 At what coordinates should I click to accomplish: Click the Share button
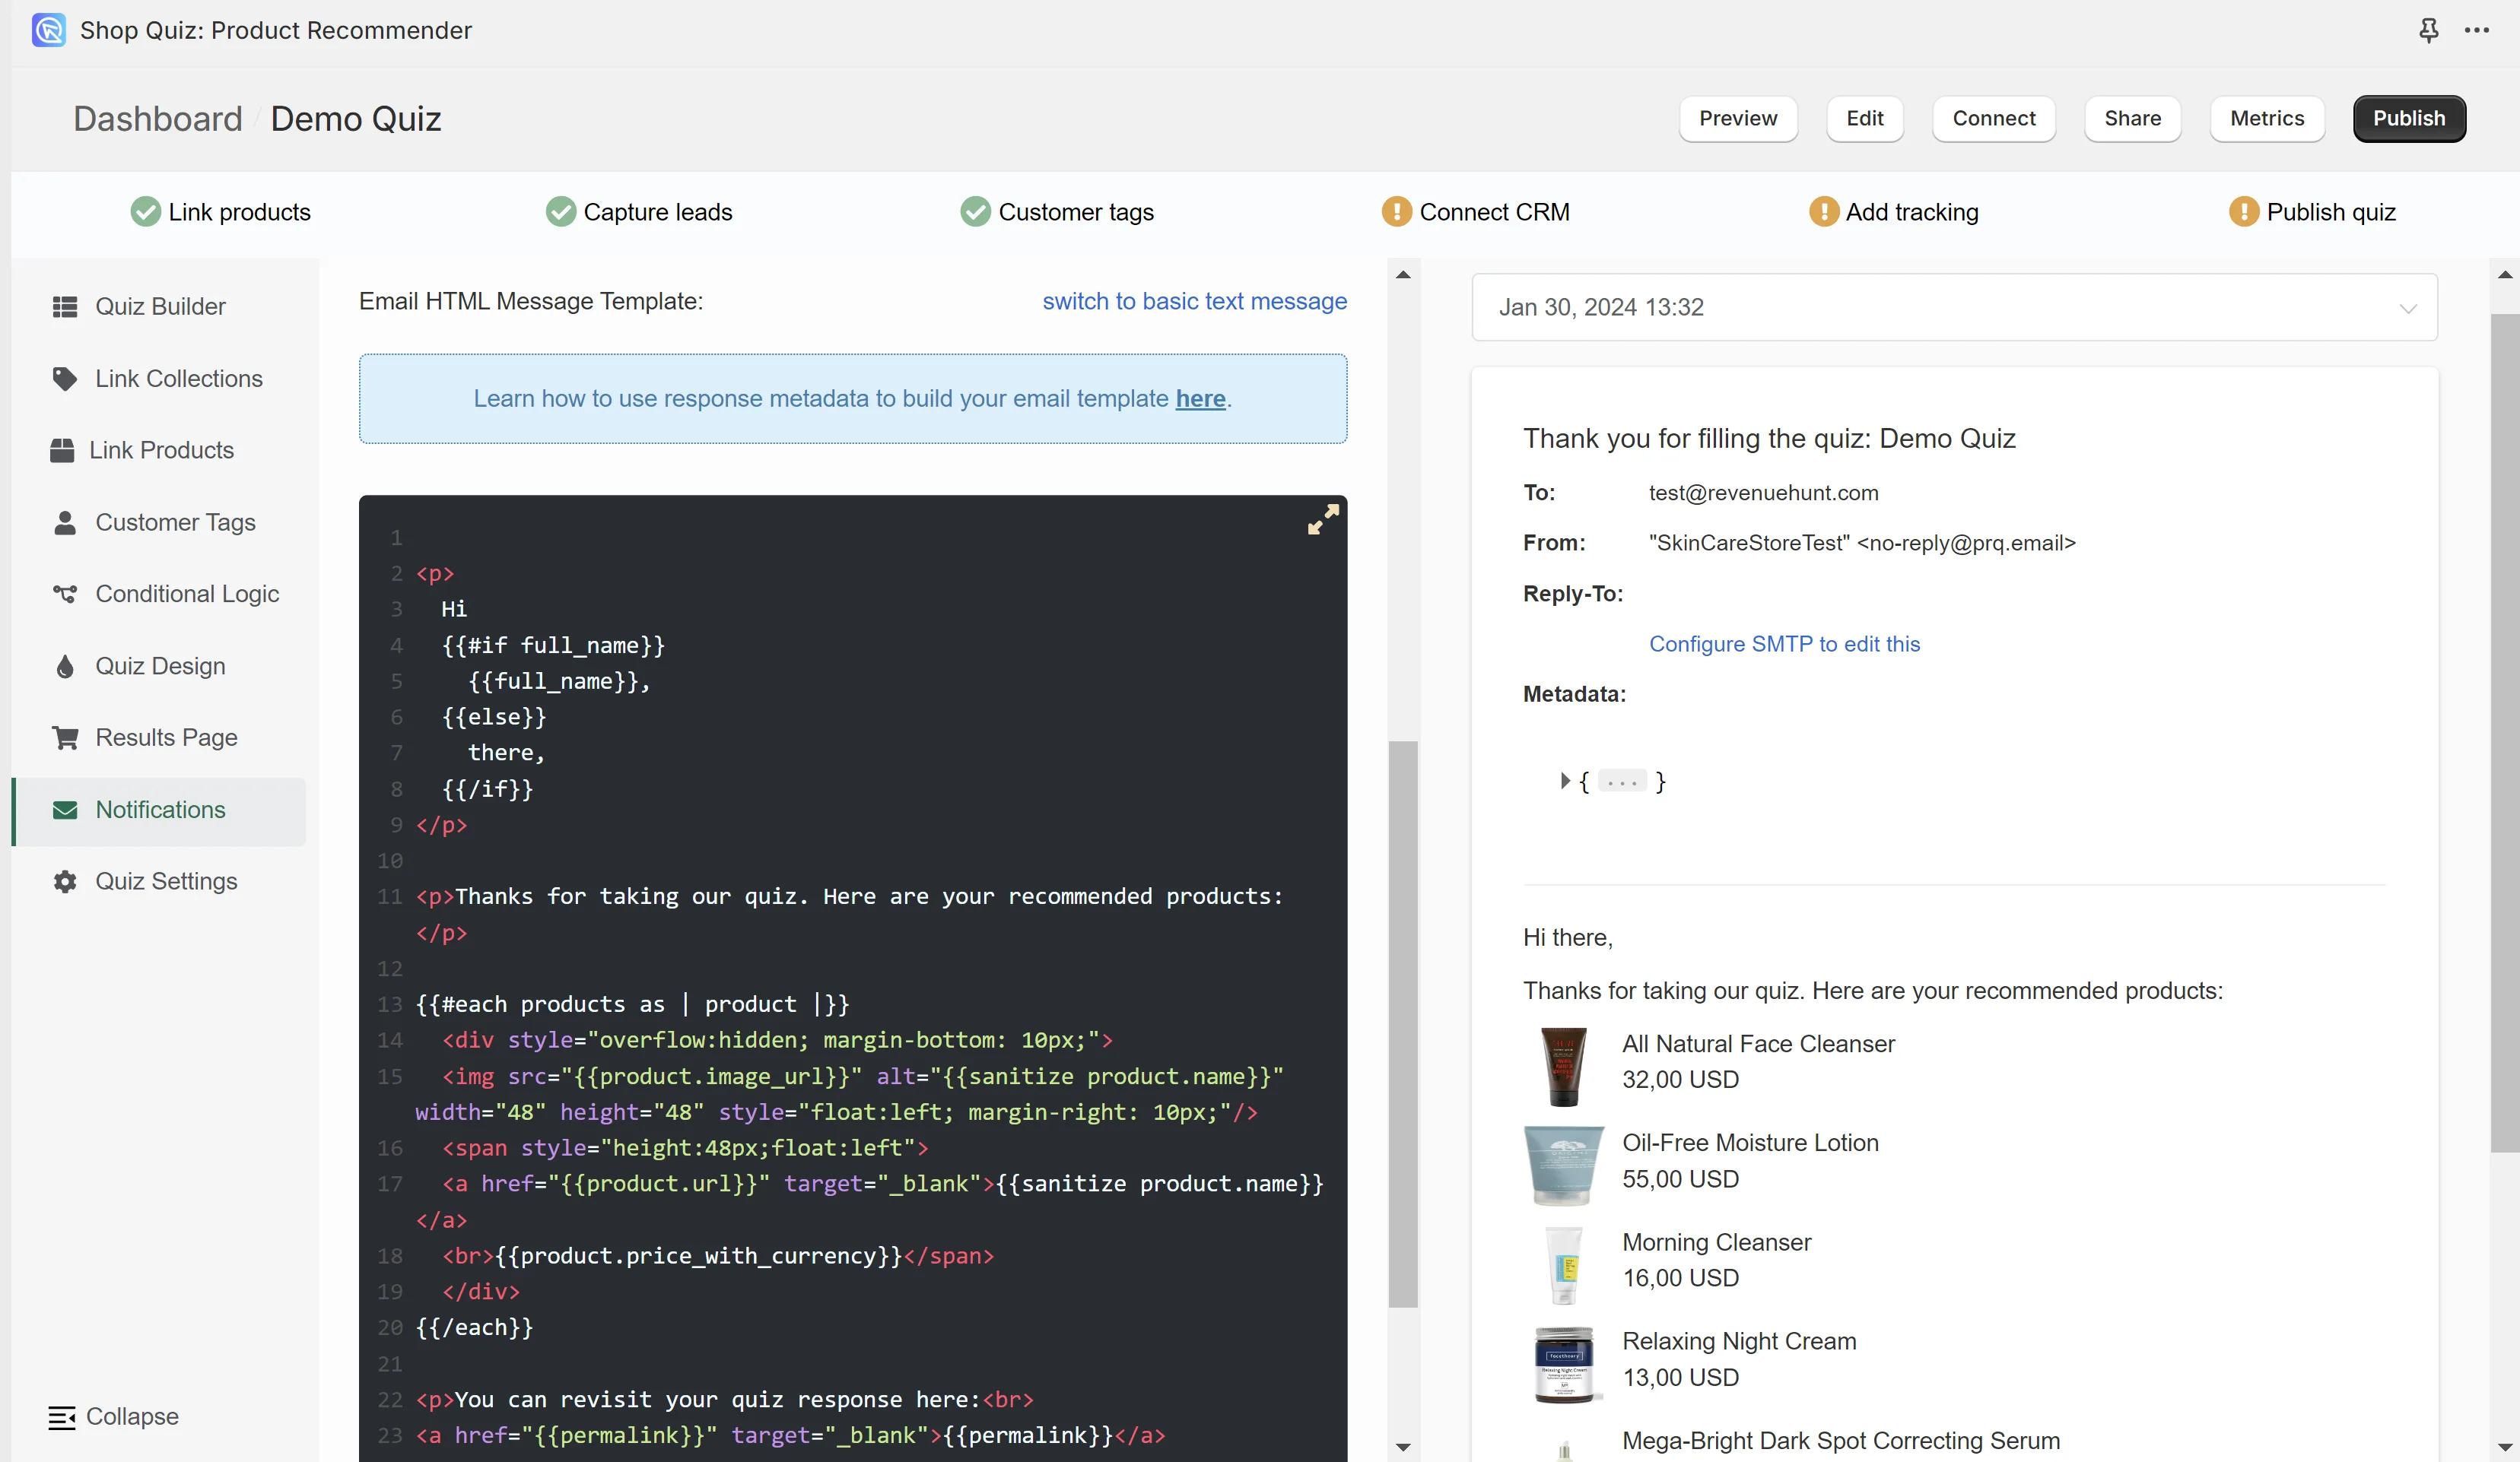[2132, 119]
